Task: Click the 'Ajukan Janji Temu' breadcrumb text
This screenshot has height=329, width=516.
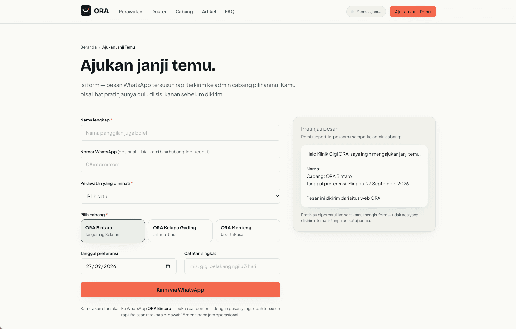Action: (119, 47)
